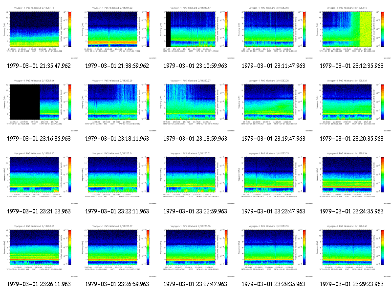Image resolution: width=391 pixels, height=291 pixels.
Task: Click the caption 1979-03-01 23:18:59.963
Action: tap(195, 139)
